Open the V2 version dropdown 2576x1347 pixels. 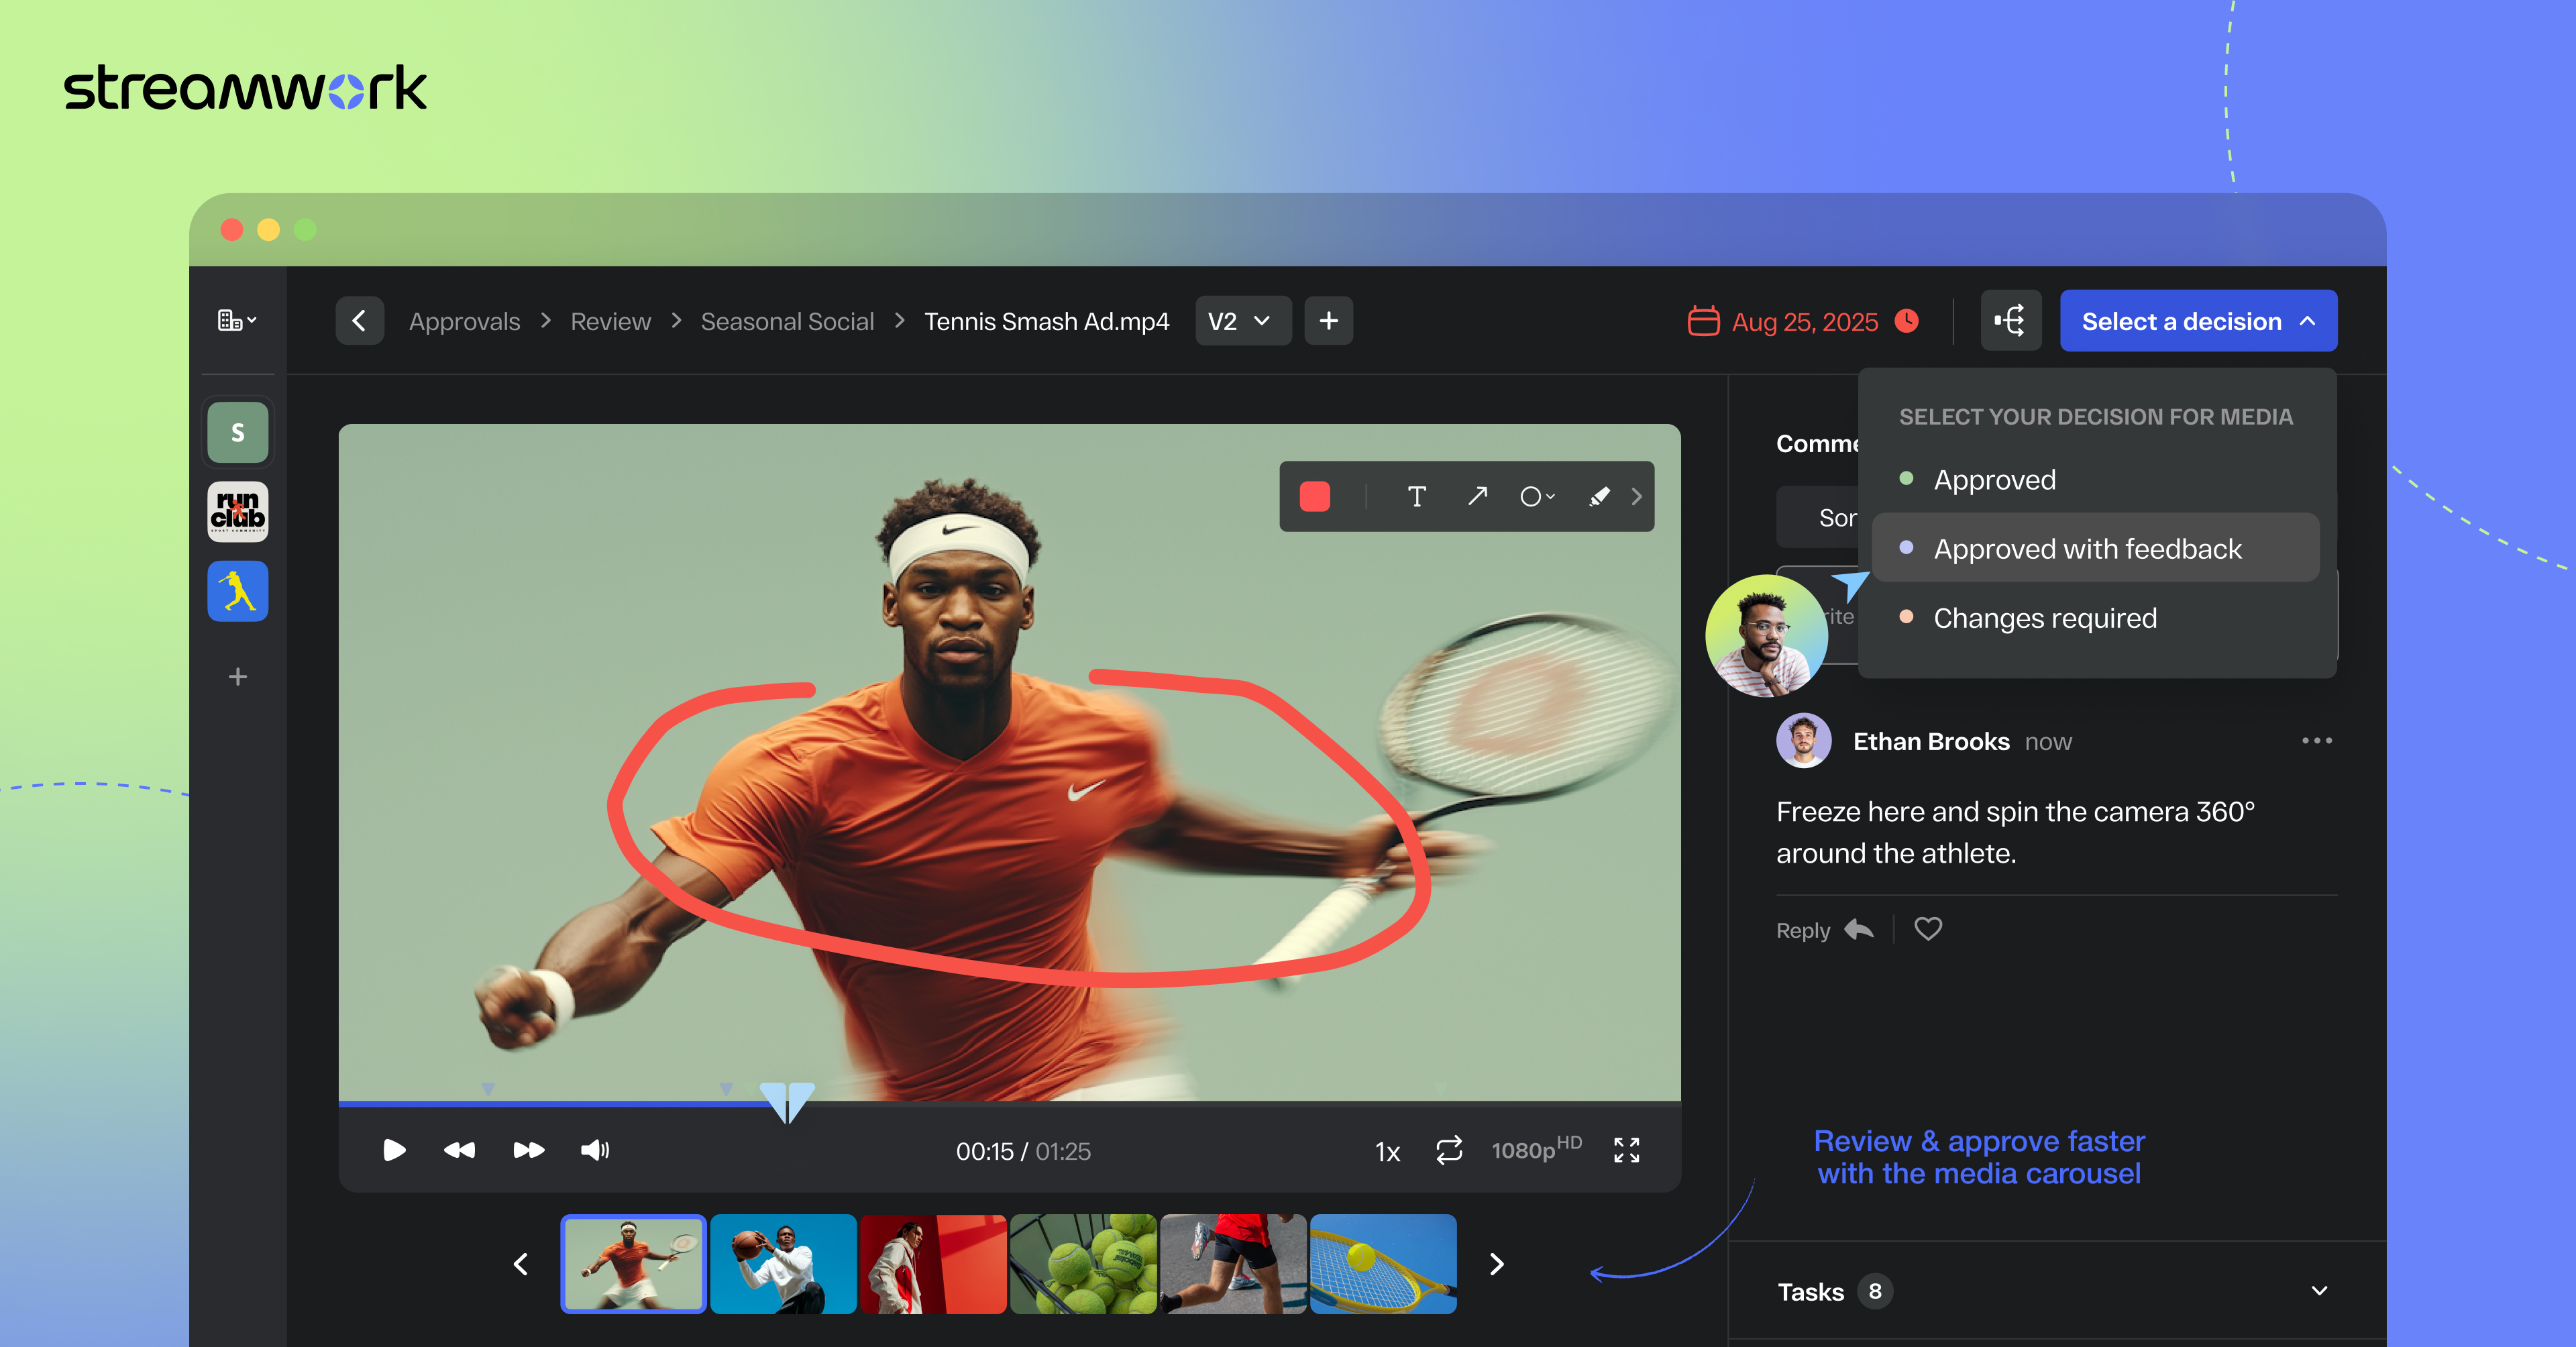point(1241,321)
